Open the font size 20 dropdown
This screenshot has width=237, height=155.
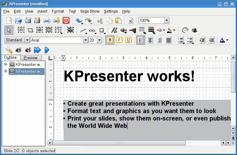99,40
